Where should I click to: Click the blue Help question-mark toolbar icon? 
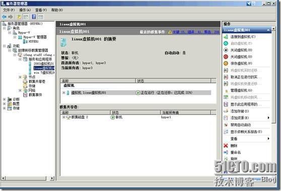(x=34, y=17)
